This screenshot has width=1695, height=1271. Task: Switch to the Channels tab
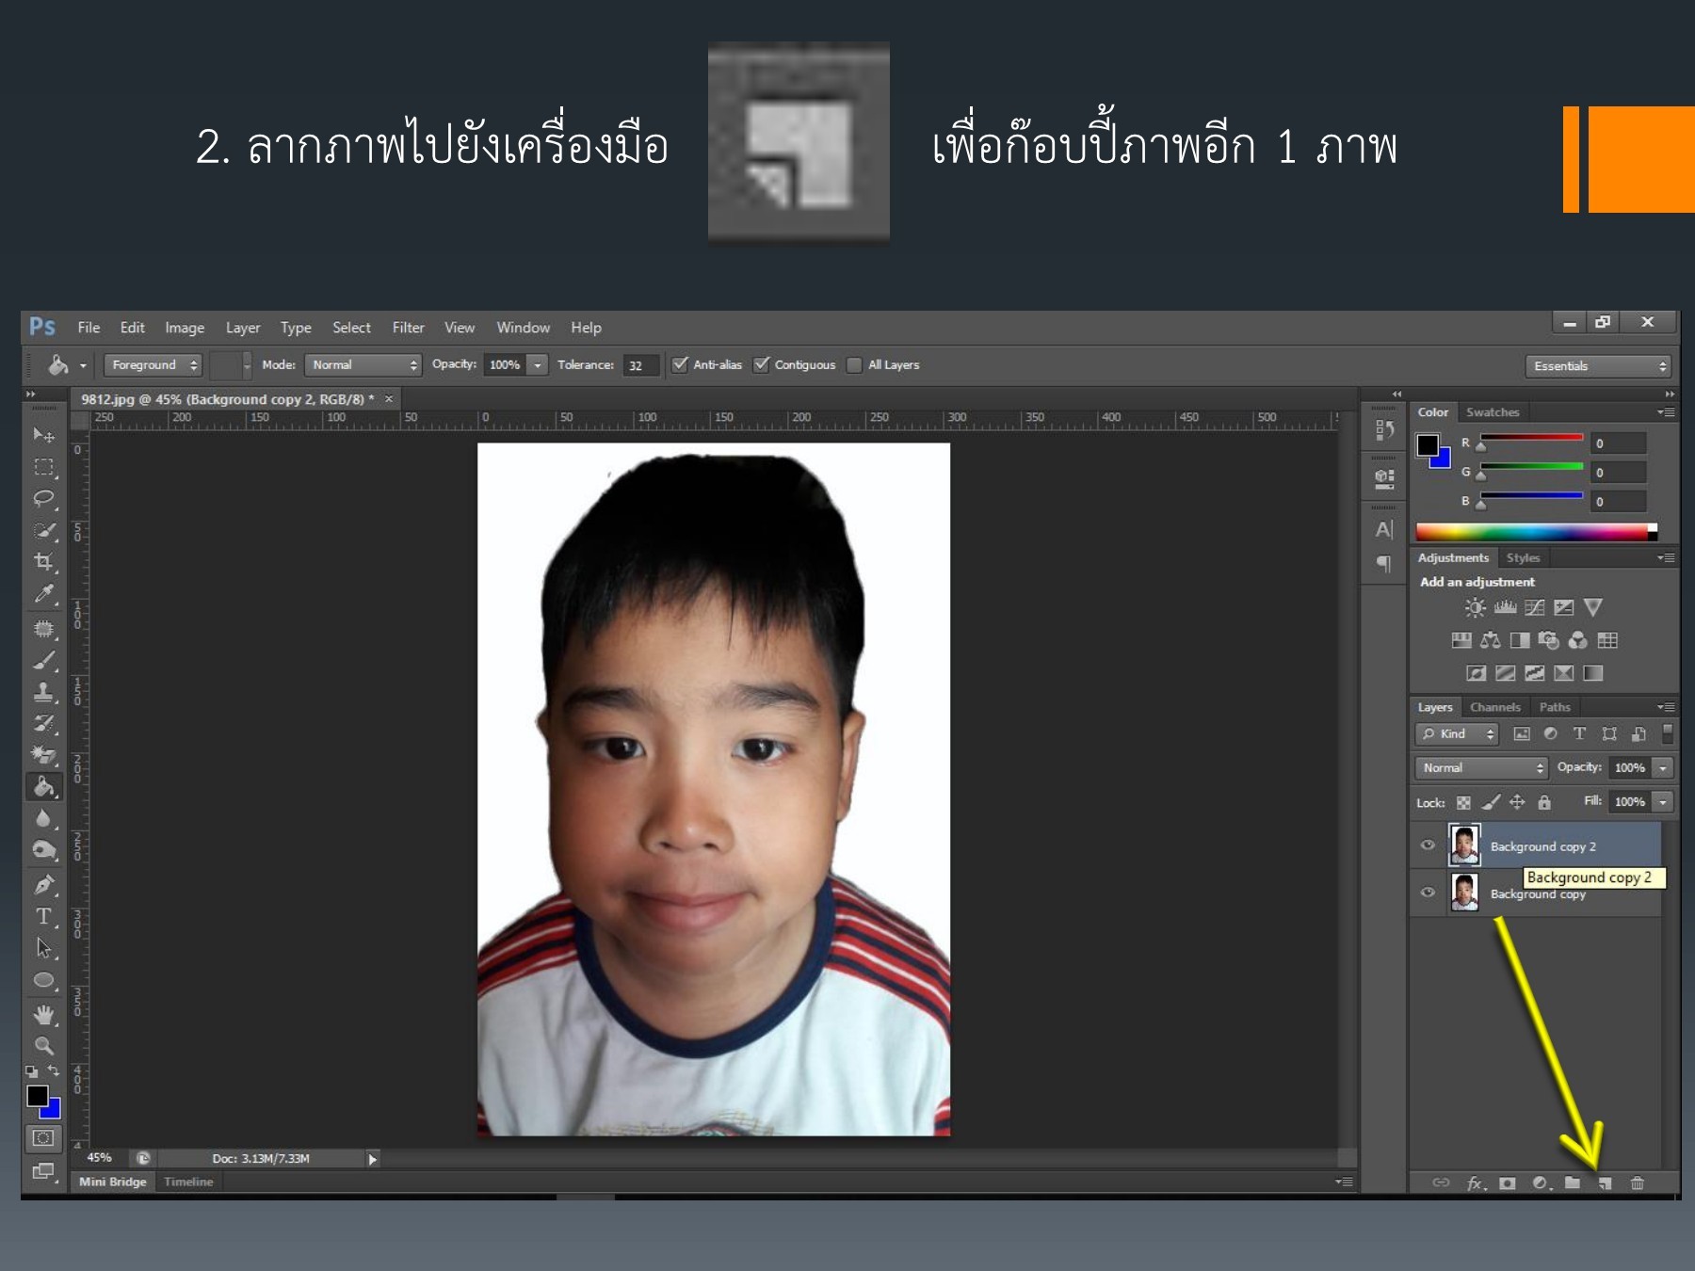[1494, 707]
